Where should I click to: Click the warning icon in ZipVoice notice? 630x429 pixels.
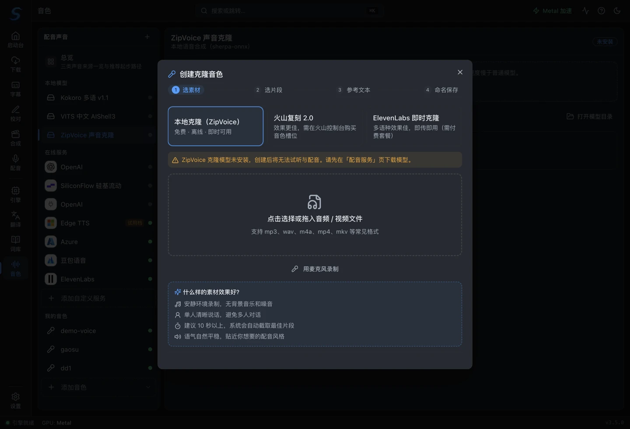(x=175, y=160)
